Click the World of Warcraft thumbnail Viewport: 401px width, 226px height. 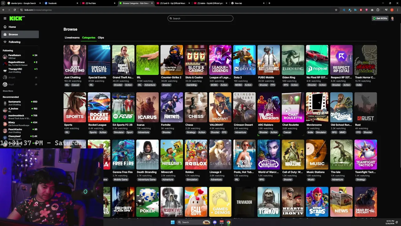click(x=269, y=155)
